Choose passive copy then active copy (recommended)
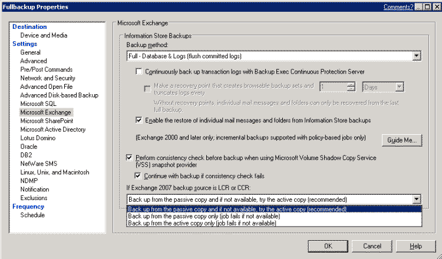Screen dimensions: 442x259 274,209
